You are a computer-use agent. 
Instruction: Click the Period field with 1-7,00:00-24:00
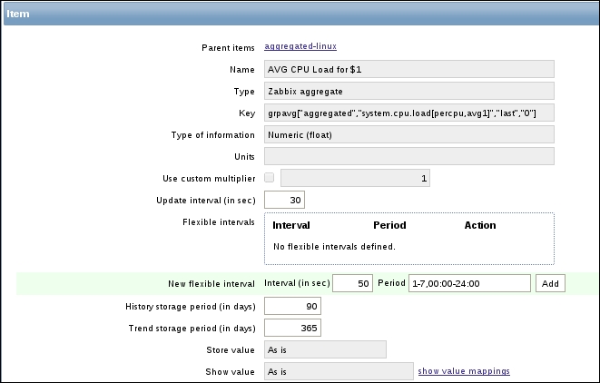pyautogui.click(x=469, y=284)
